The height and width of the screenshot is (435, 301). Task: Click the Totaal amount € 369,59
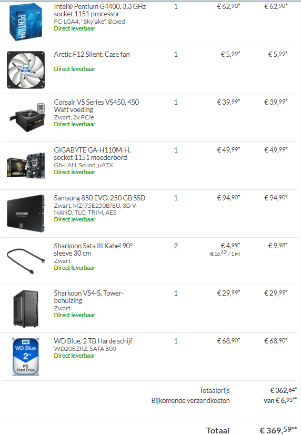(x=278, y=430)
